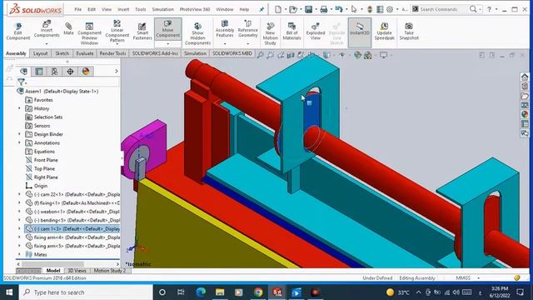The image size is (533, 300).
Task: Open Bill of Materials
Action: (291, 32)
